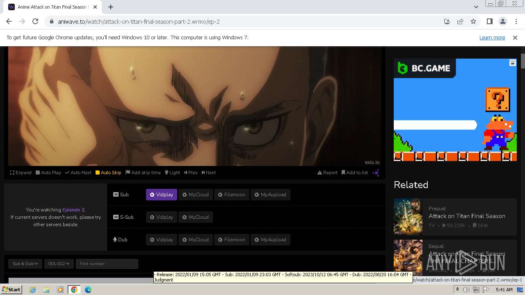Select S-Sub Vidplay server
The width and height of the screenshot is (525, 295).
coord(162,217)
